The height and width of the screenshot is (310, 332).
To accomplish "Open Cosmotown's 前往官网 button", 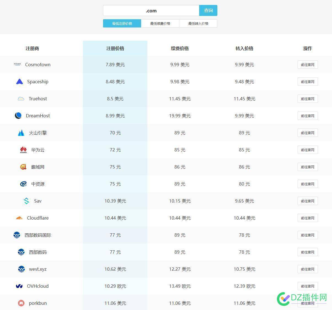I will 307,65.
